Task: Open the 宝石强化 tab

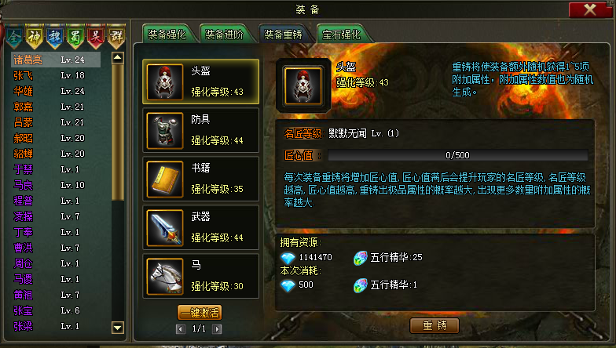Action: (x=342, y=34)
